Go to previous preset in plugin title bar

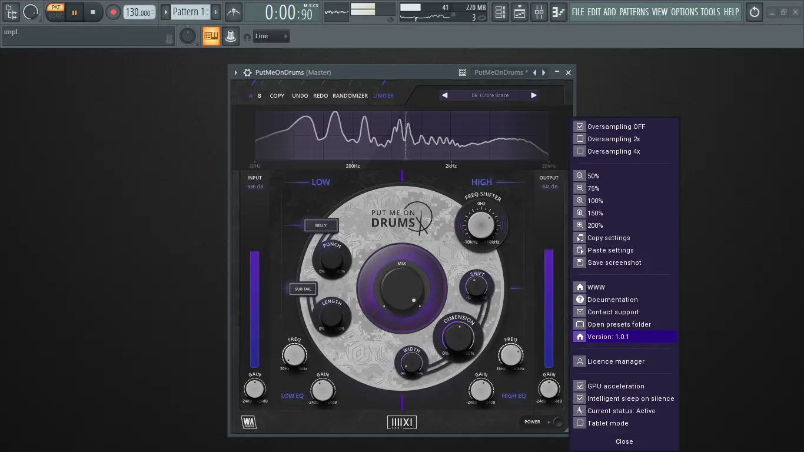pyautogui.click(x=534, y=72)
